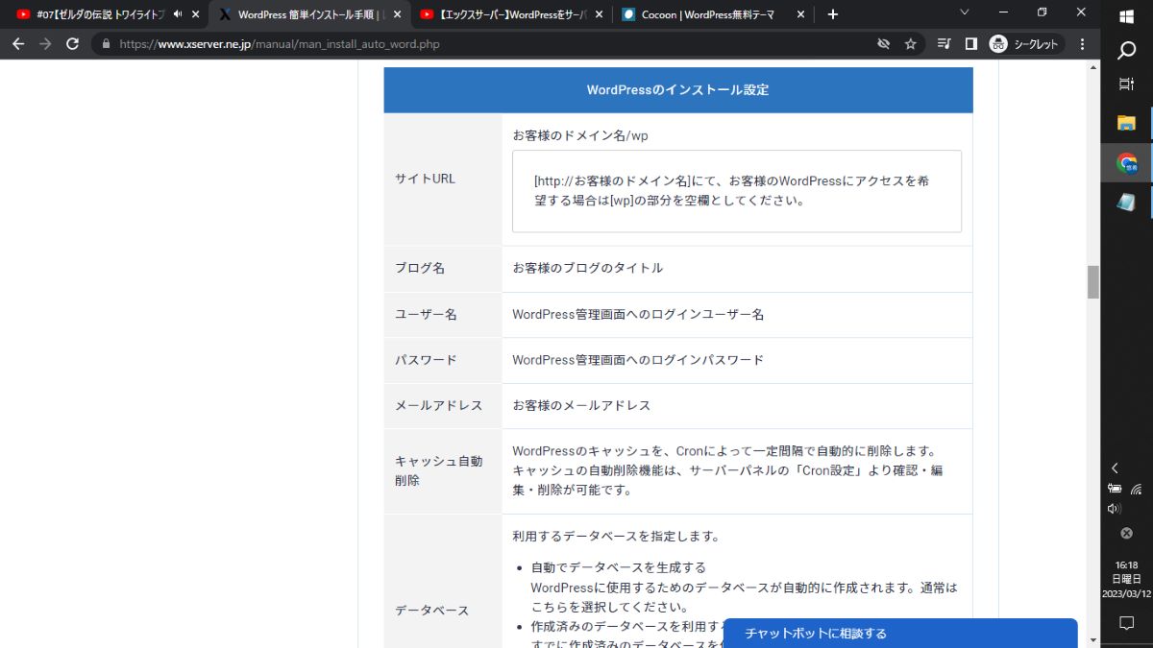
Task: Click the Chrome icon on the taskbar
Action: coord(1127,163)
